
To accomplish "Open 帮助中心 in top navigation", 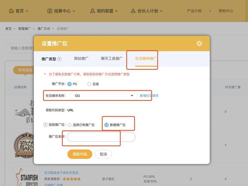I will click(x=226, y=11).
